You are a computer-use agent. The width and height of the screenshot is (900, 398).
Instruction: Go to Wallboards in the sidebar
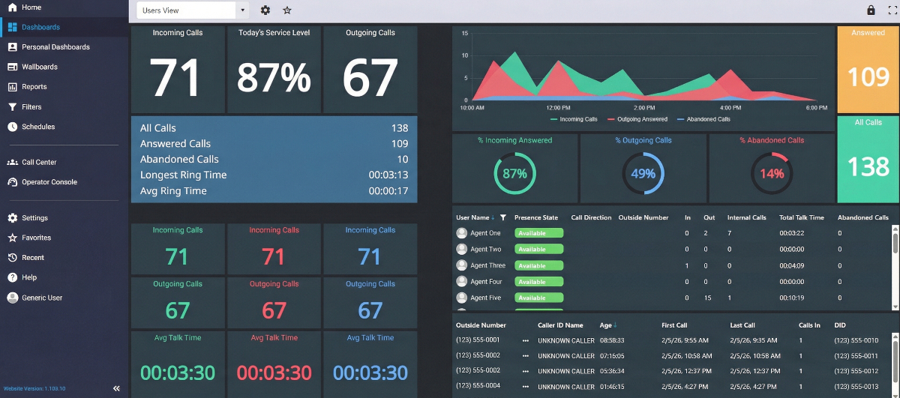[x=64, y=67]
